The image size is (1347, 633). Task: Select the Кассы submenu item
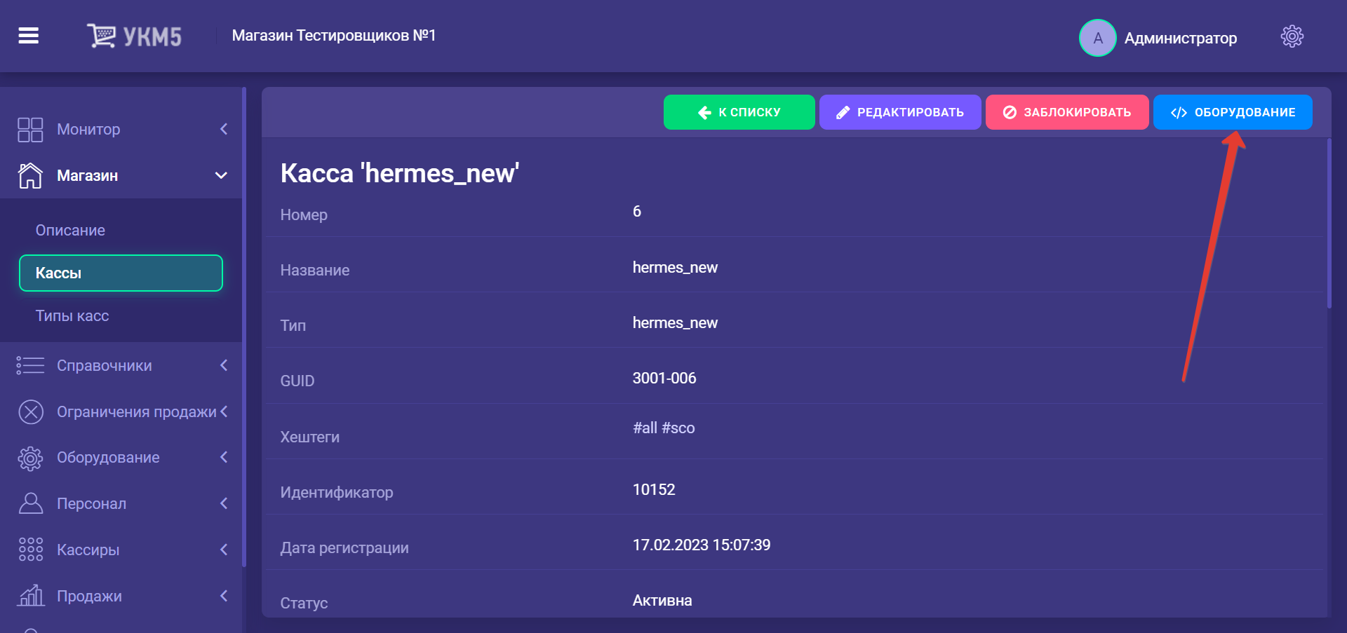point(121,273)
